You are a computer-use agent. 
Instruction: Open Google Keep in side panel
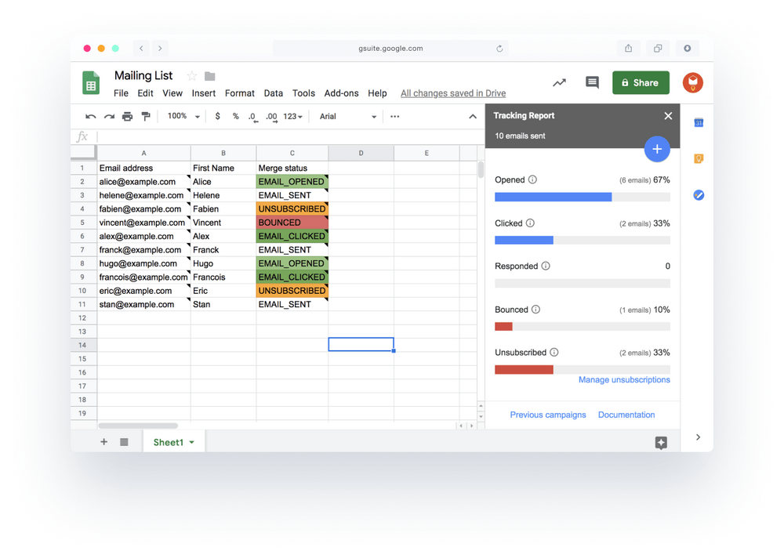point(698,158)
